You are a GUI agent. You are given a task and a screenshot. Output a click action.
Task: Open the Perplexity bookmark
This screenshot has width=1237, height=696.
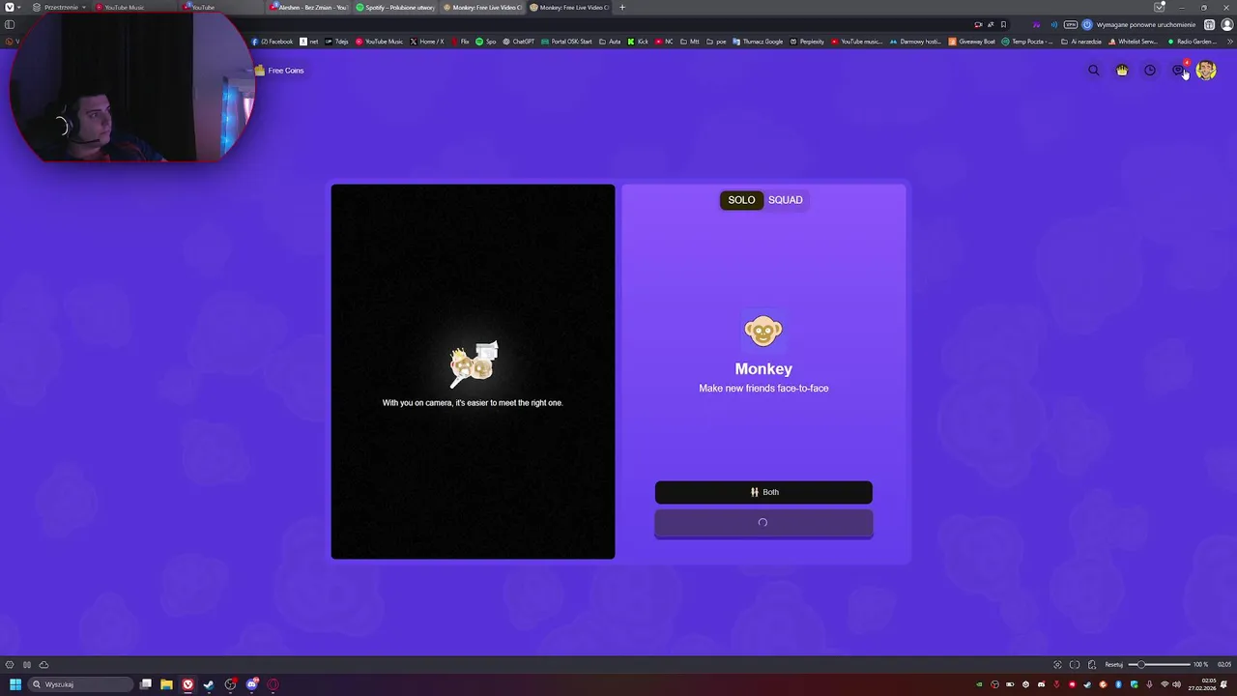click(807, 42)
